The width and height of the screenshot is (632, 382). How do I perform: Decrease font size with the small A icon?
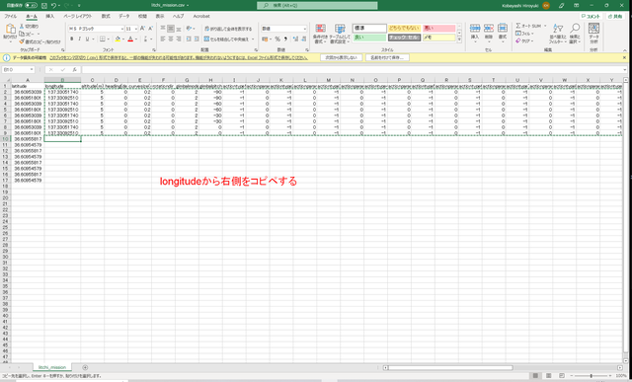tap(150, 29)
